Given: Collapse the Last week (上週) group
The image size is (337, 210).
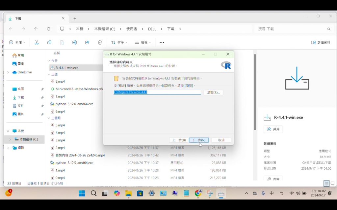Looking at the screenshot, I should [49, 74].
